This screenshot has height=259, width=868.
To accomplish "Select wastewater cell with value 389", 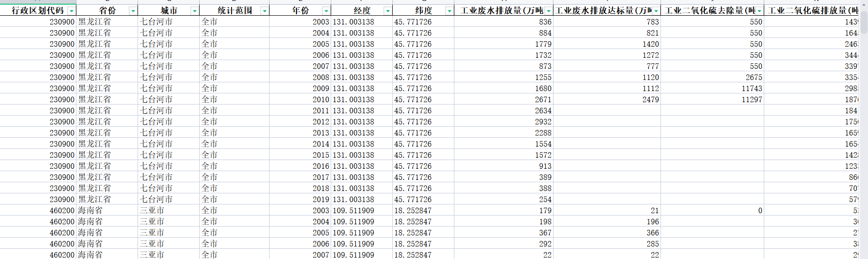I will tap(503, 177).
